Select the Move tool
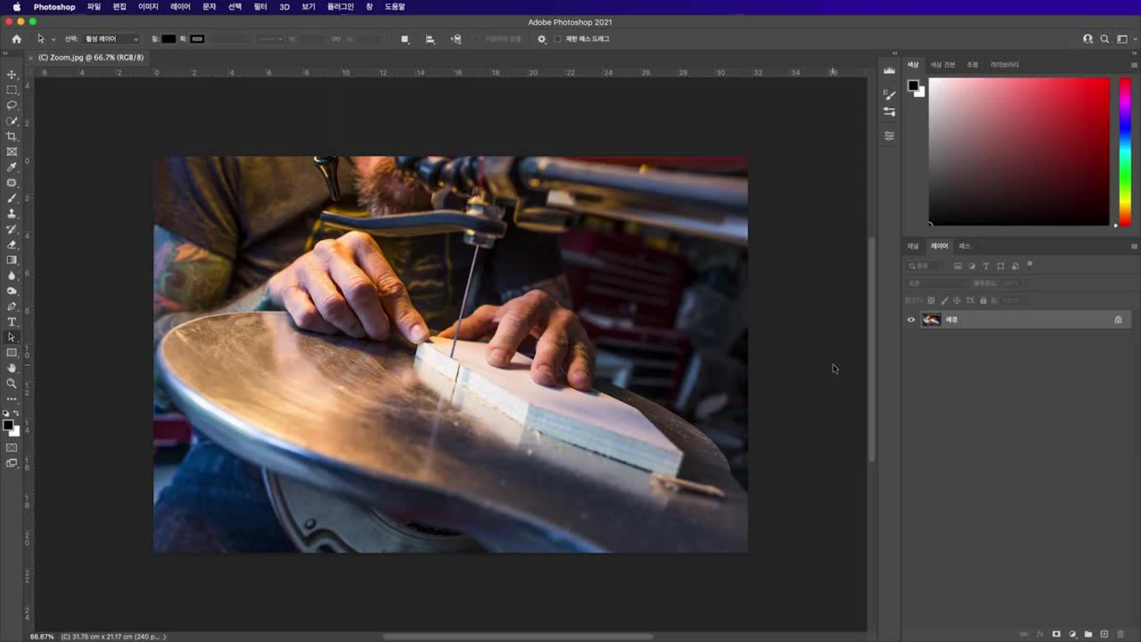Screen dimensions: 1141x642 coord(11,74)
